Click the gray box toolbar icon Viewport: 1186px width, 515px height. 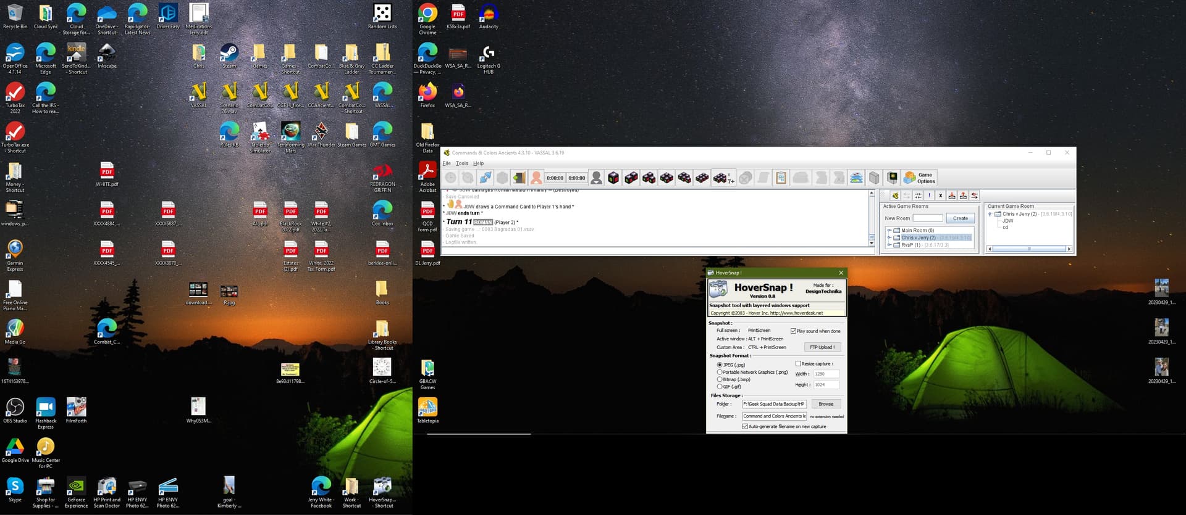point(874,178)
